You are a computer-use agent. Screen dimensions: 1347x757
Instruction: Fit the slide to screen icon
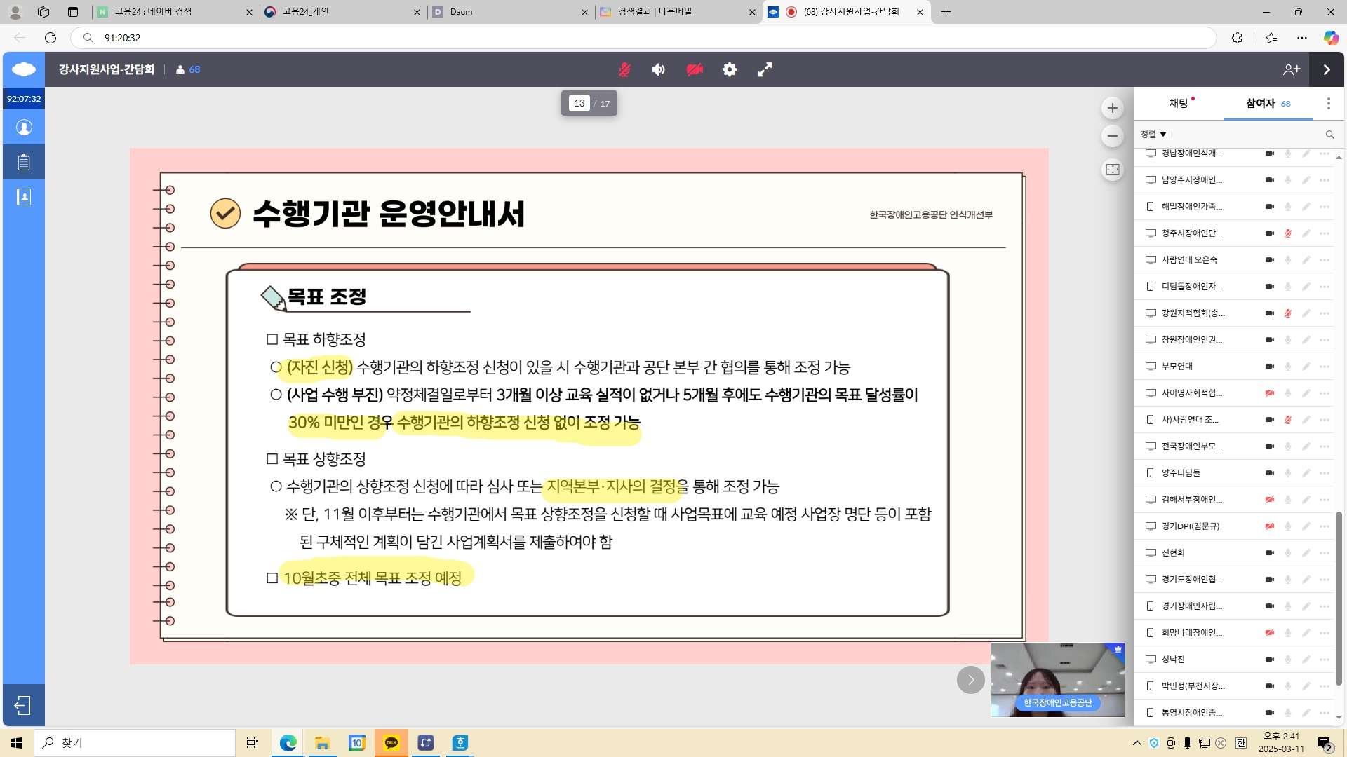point(1112,170)
